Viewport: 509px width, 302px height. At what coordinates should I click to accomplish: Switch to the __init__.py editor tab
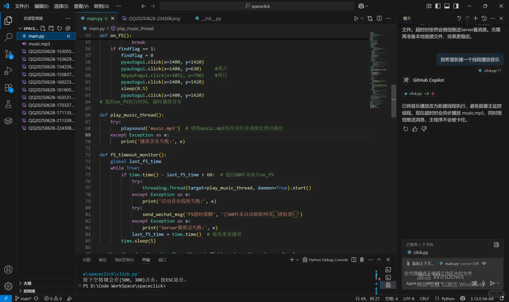point(211,18)
